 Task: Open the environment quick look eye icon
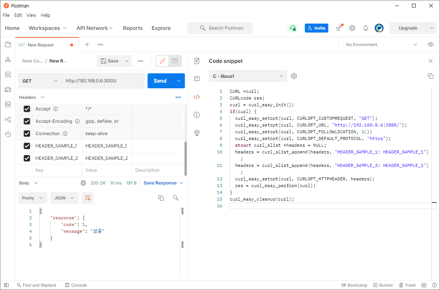[430, 45]
